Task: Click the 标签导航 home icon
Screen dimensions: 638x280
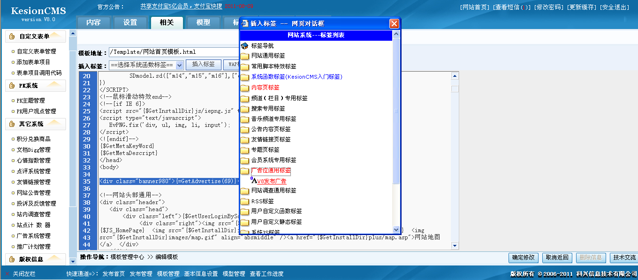Action: 244,46
